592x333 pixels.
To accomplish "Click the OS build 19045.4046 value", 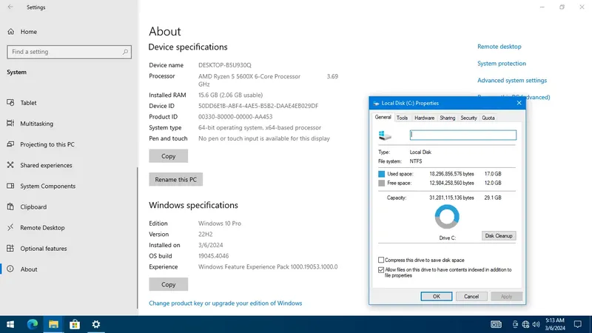I will [213, 256].
